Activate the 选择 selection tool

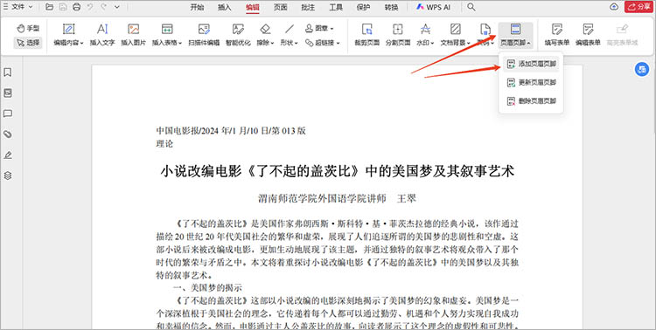pyautogui.click(x=28, y=42)
